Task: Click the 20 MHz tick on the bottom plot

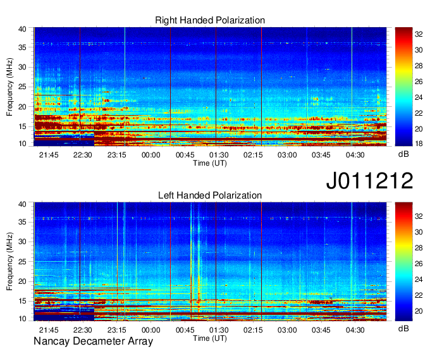Action: click(x=22, y=281)
